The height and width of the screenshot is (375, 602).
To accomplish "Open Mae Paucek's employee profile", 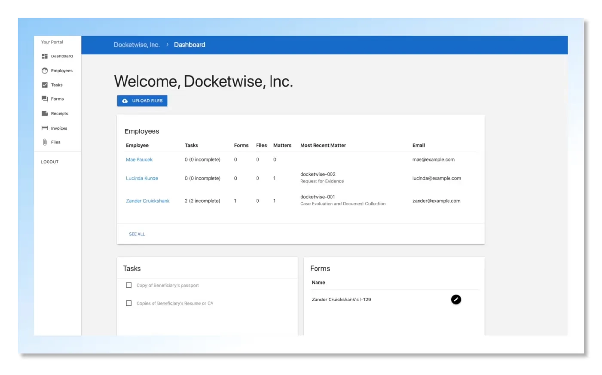I will 139,159.
